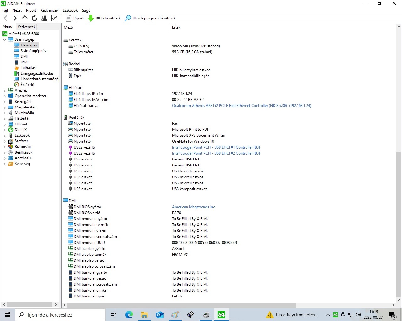The image size is (402, 321).
Task: Click BIOS frissítések toolbar button
Action: click(104, 18)
